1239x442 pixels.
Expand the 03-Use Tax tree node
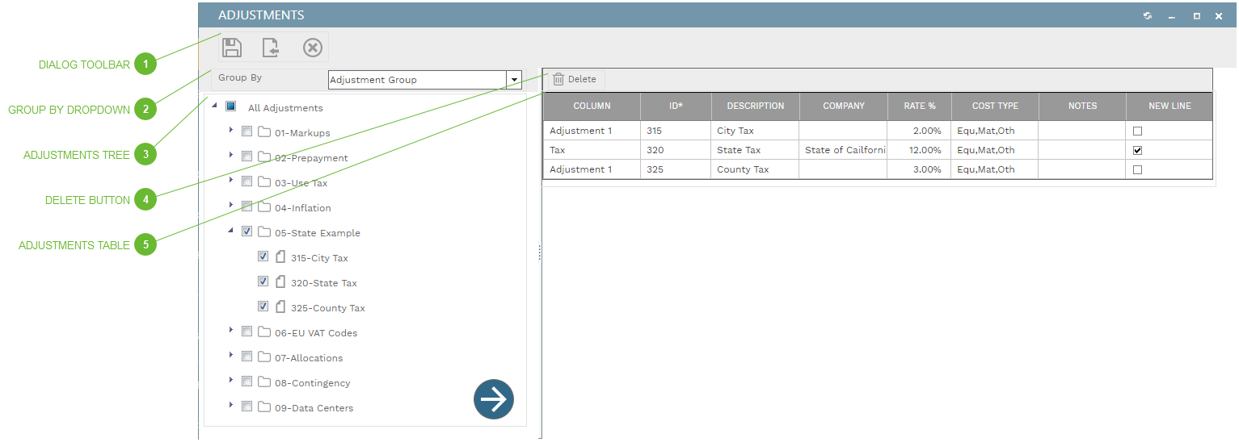[231, 180]
